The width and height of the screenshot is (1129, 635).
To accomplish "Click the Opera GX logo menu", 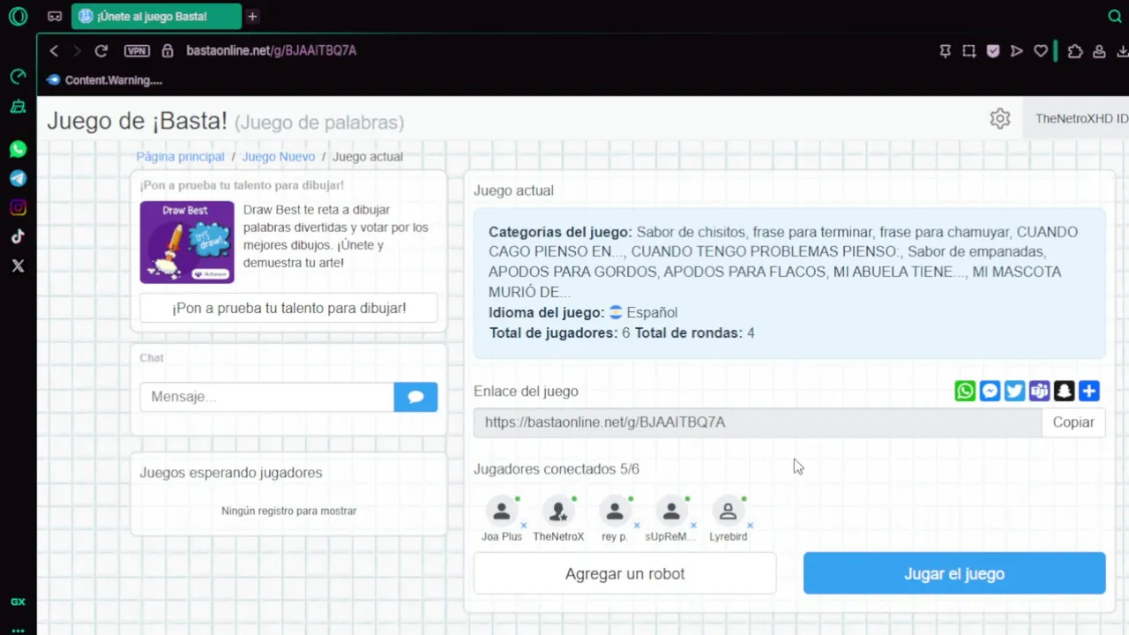I will 18,16.
